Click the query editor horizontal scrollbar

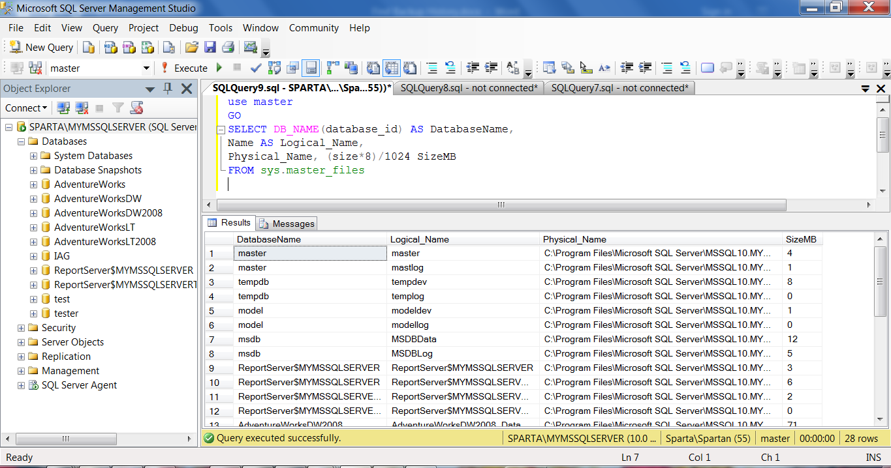(x=501, y=205)
